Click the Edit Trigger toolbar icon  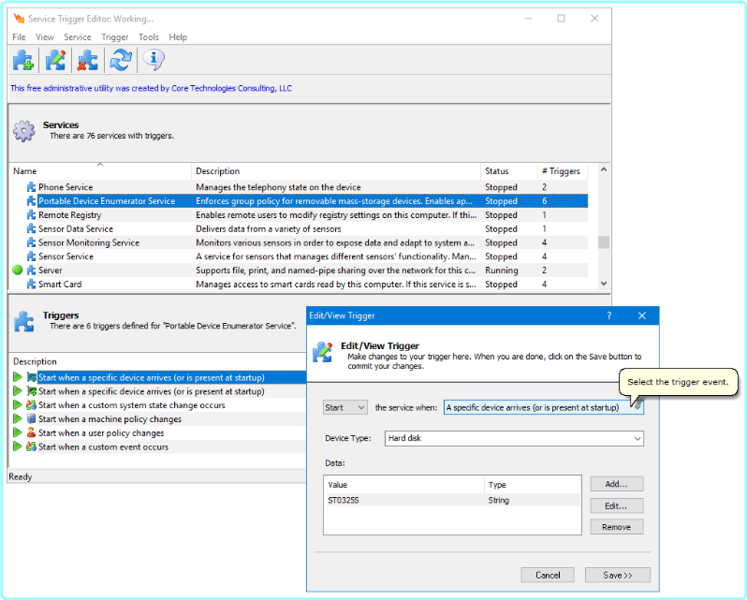pos(56,61)
